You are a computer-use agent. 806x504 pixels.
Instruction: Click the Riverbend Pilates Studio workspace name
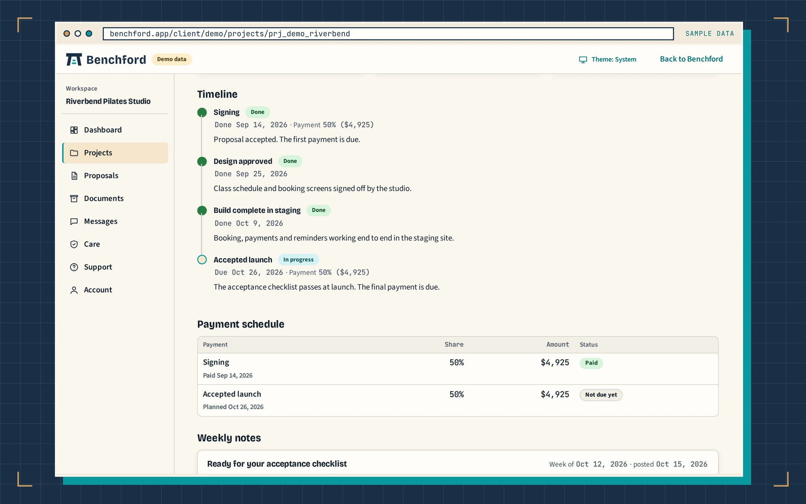tap(108, 102)
